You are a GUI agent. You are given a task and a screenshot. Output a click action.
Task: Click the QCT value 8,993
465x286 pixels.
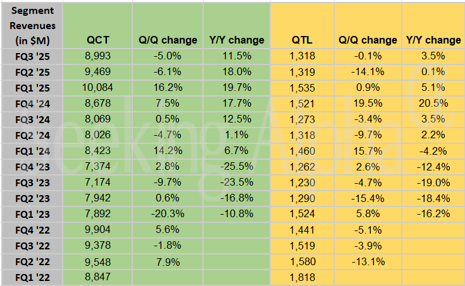click(98, 56)
